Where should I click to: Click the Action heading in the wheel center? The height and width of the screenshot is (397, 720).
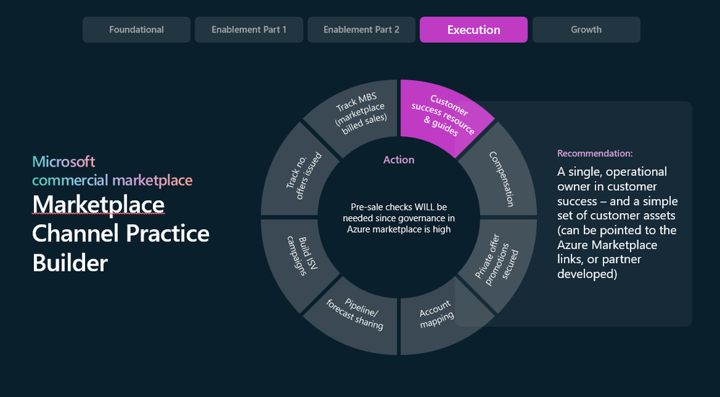[399, 160]
